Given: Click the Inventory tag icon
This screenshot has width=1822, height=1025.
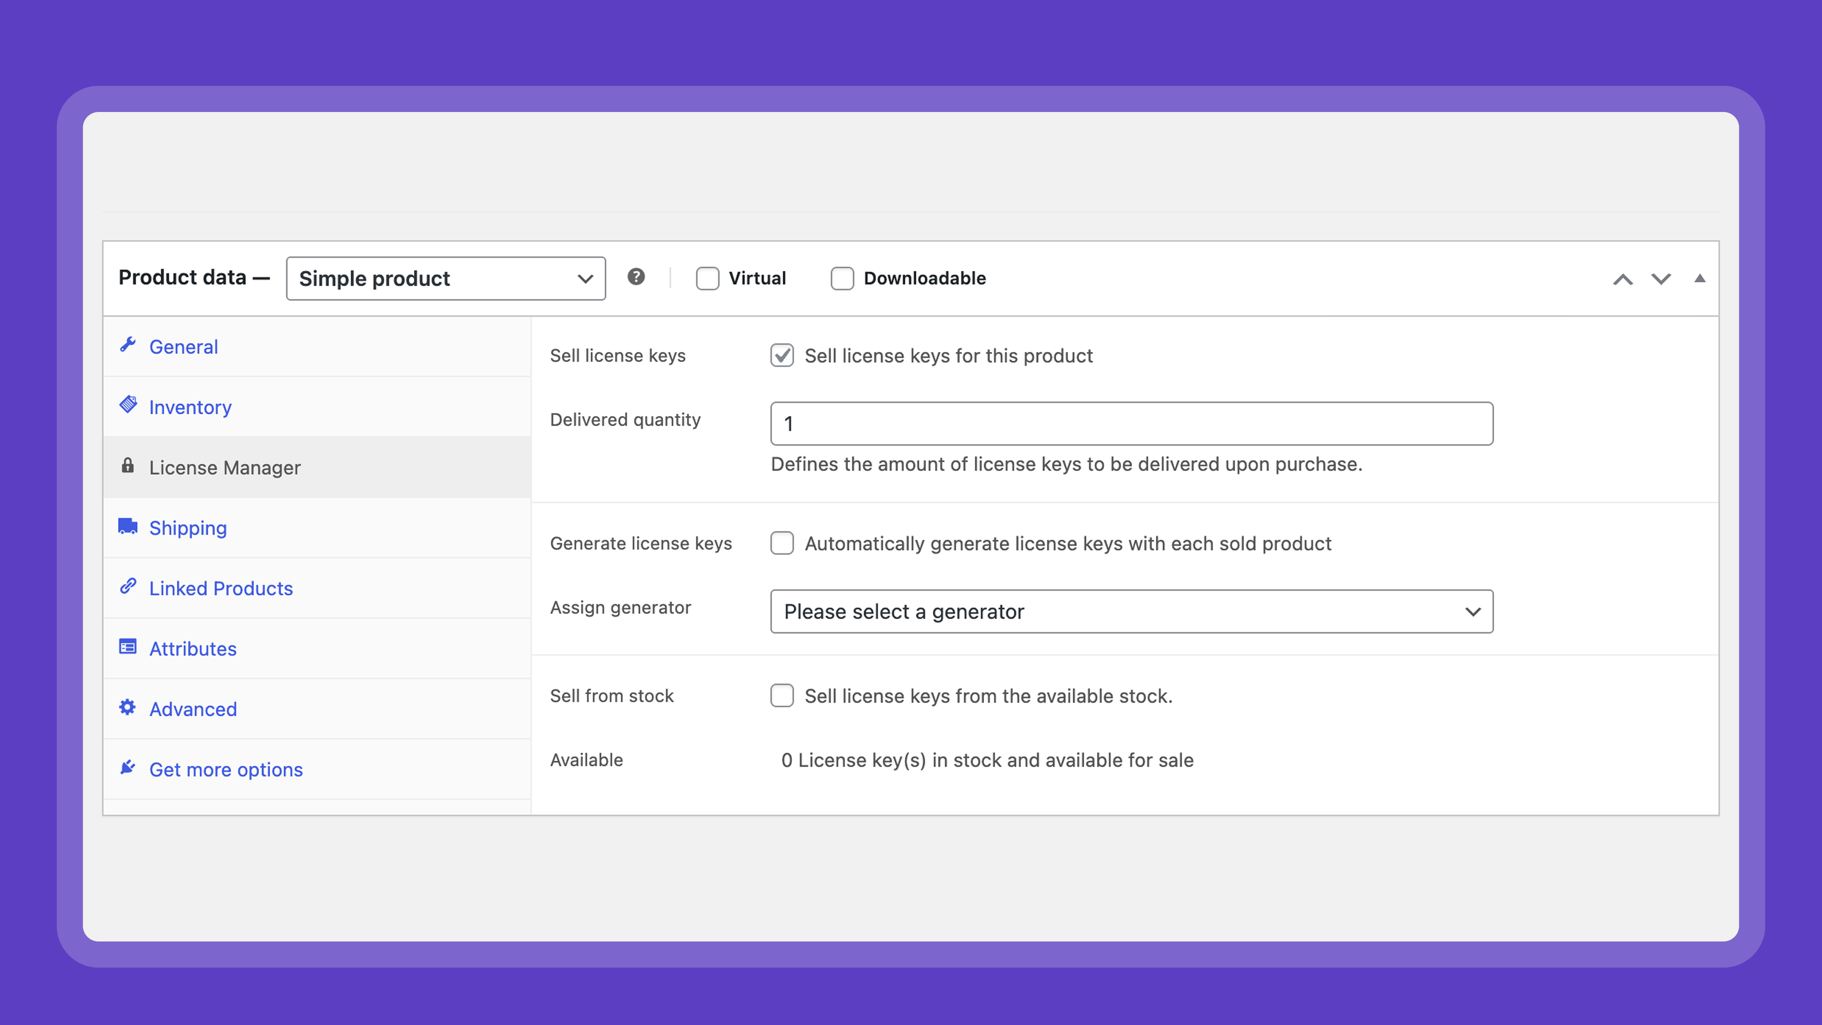Looking at the screenshot, I should [128, 405].
